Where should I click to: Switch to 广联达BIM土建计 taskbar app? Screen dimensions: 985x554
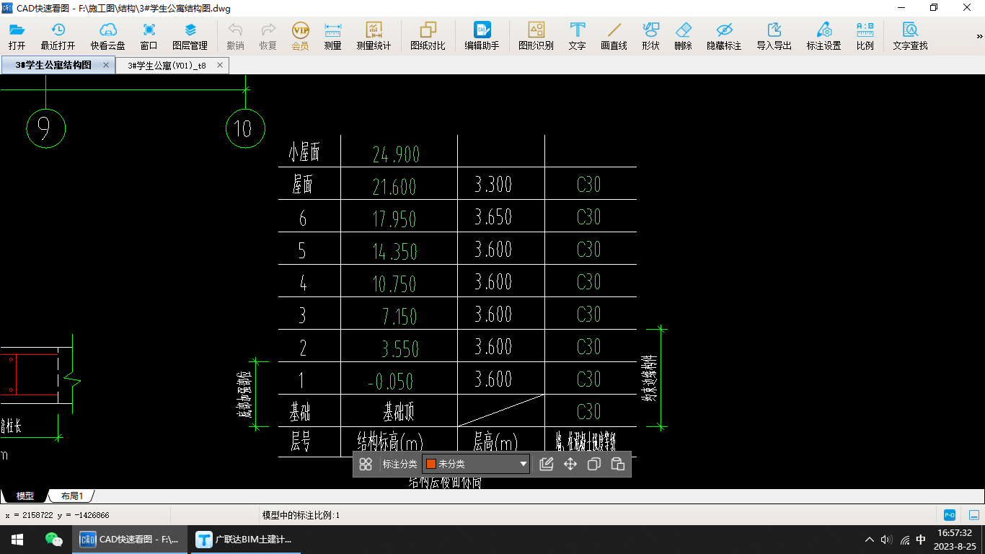pyautogui.click(x=245, y=539)
